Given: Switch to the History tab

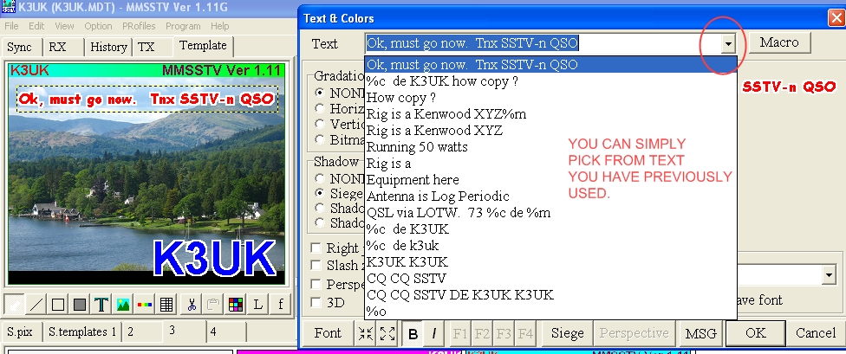Looking at the screenshot, I should pos(108,47).
